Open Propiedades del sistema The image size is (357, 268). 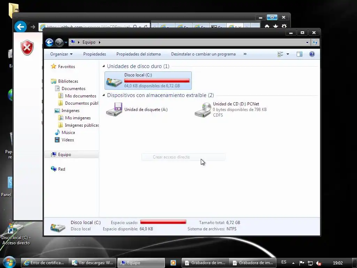pos(138,54)
